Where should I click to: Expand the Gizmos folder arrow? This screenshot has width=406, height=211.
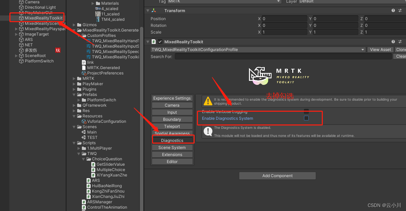[74, 25]
